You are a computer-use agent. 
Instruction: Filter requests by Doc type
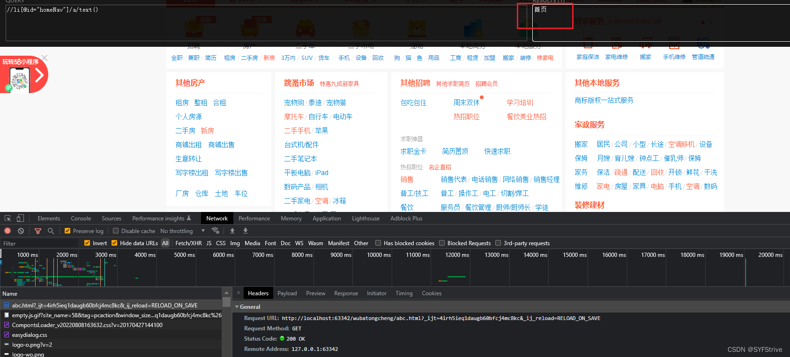[x=285, y=243]
